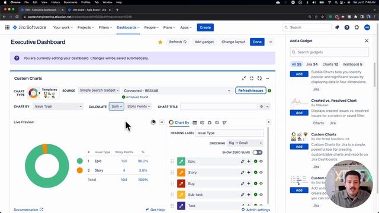The height and width of the screenshot is (213, 379).
Task: Open the Source Simple Search Gadget dropdown
Action: coord(99,91)
